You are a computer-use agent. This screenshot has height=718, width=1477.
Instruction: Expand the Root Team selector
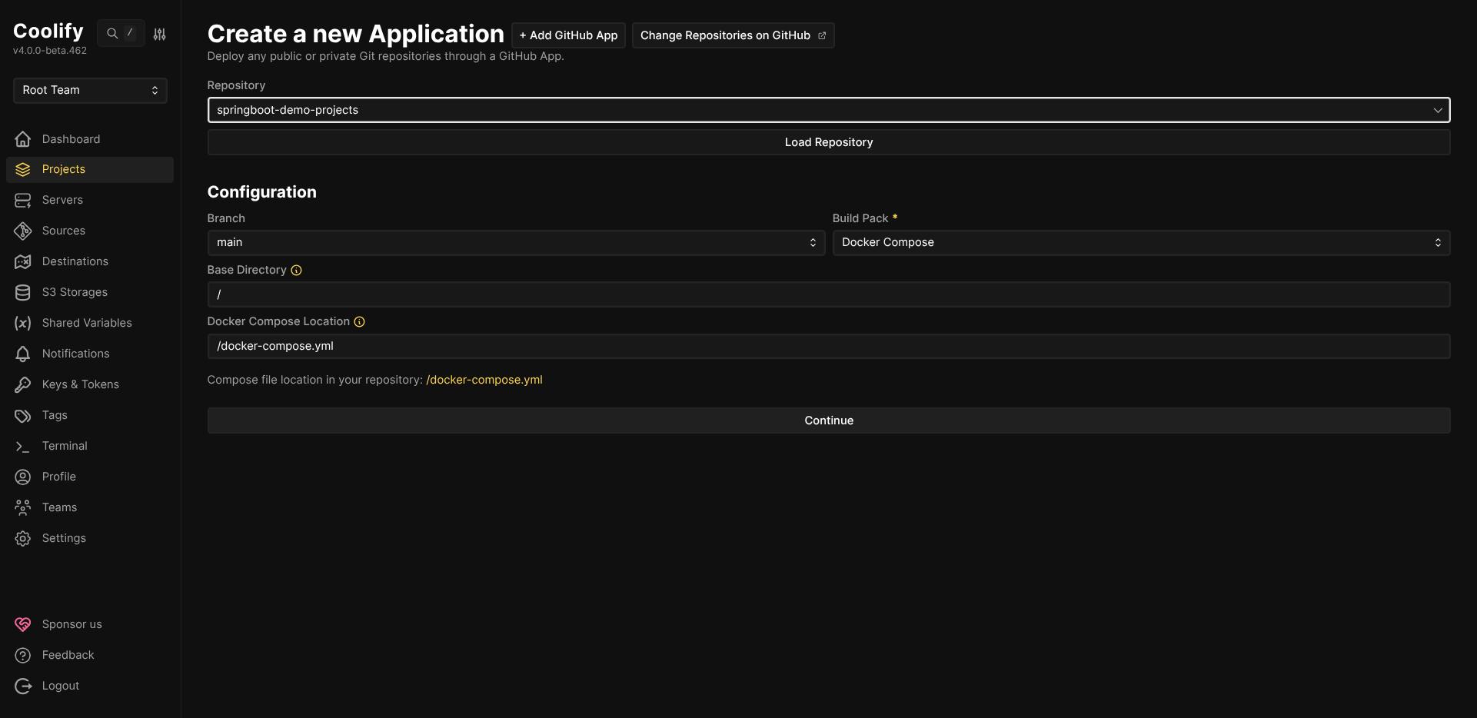click(90, 90)
